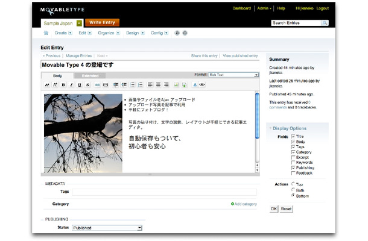The image size is (368, 241).
Task: Click the increase font size icon
Action: coord(55,84)
